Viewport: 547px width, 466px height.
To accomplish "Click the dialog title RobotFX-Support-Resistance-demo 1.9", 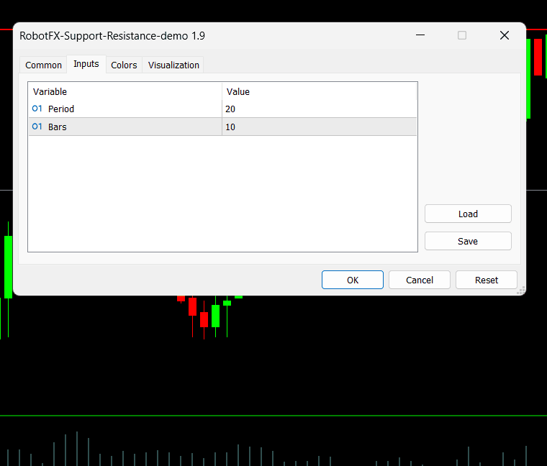I will coord(112,35).
